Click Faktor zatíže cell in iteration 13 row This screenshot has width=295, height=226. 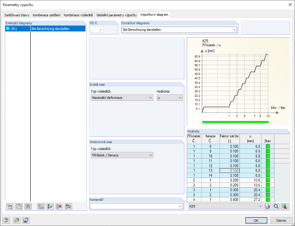point(229,171)
